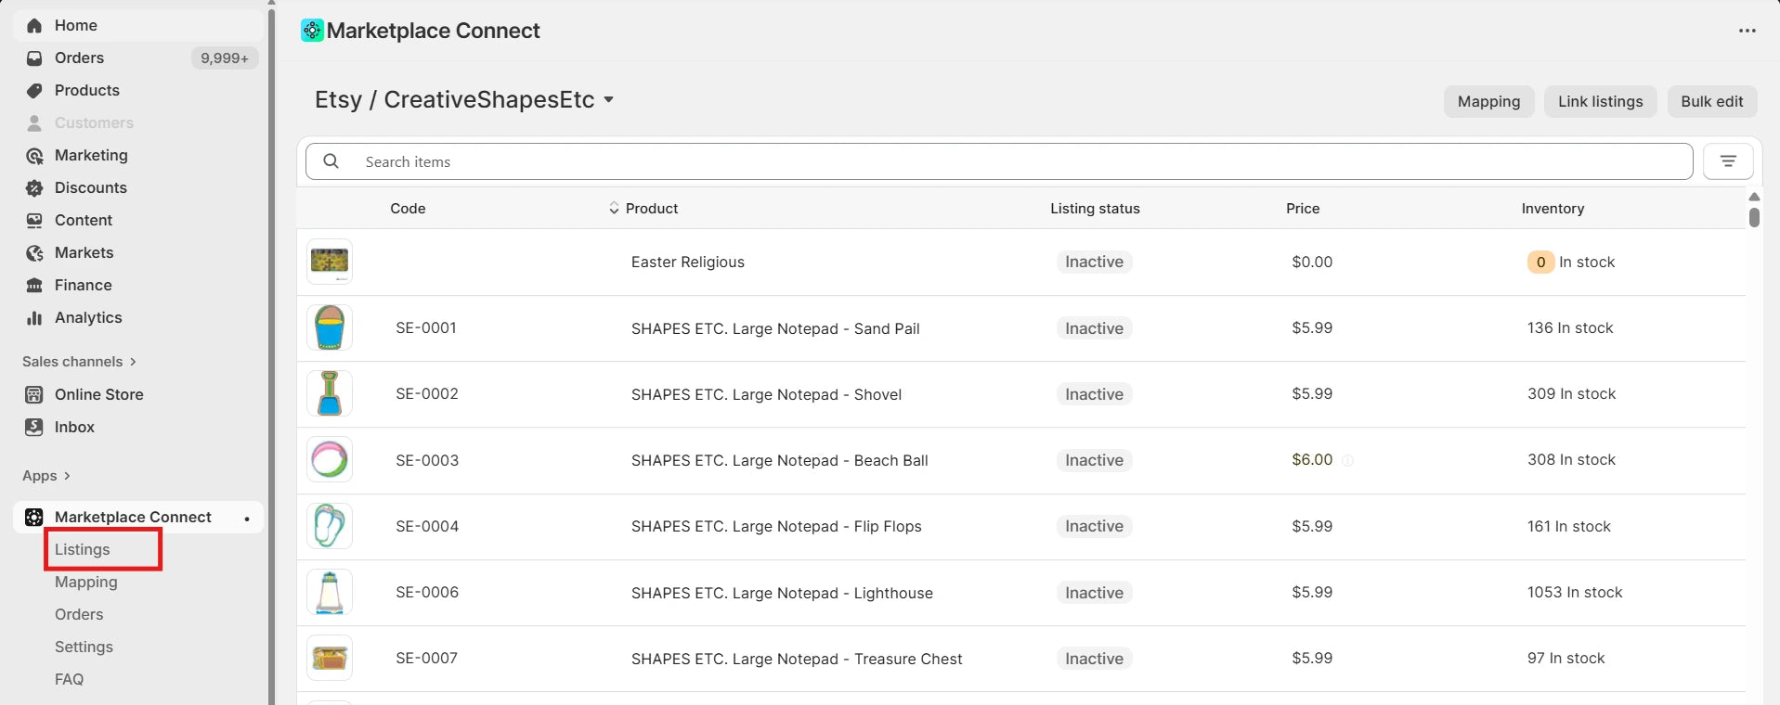This screenshot has height=705, width=1780.
Task: Click the scrollbar up arrow
Action: pos(1754,197)
